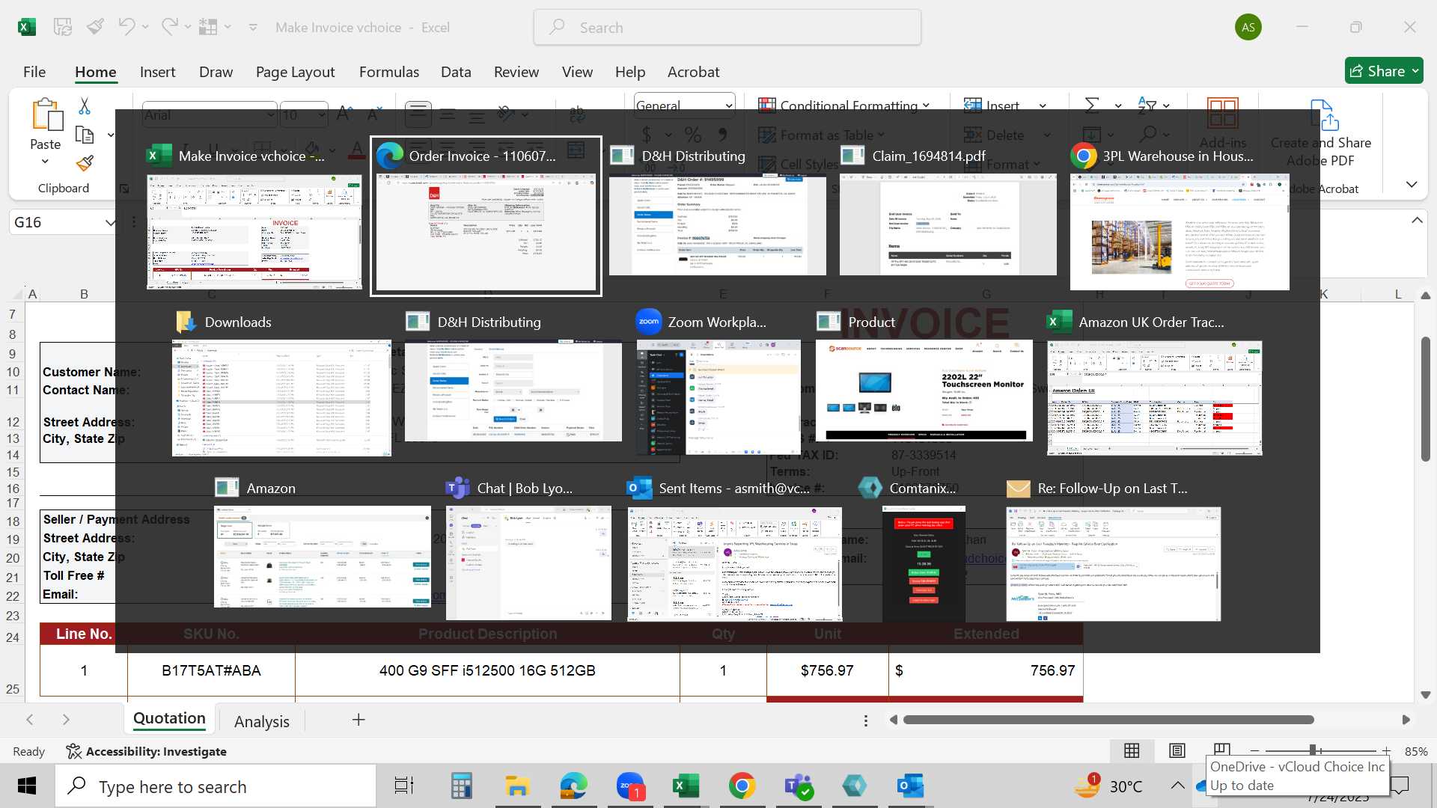Expand the Share button dropdown
This screenshot has height=808, width=1437.
click(1415, 71)
